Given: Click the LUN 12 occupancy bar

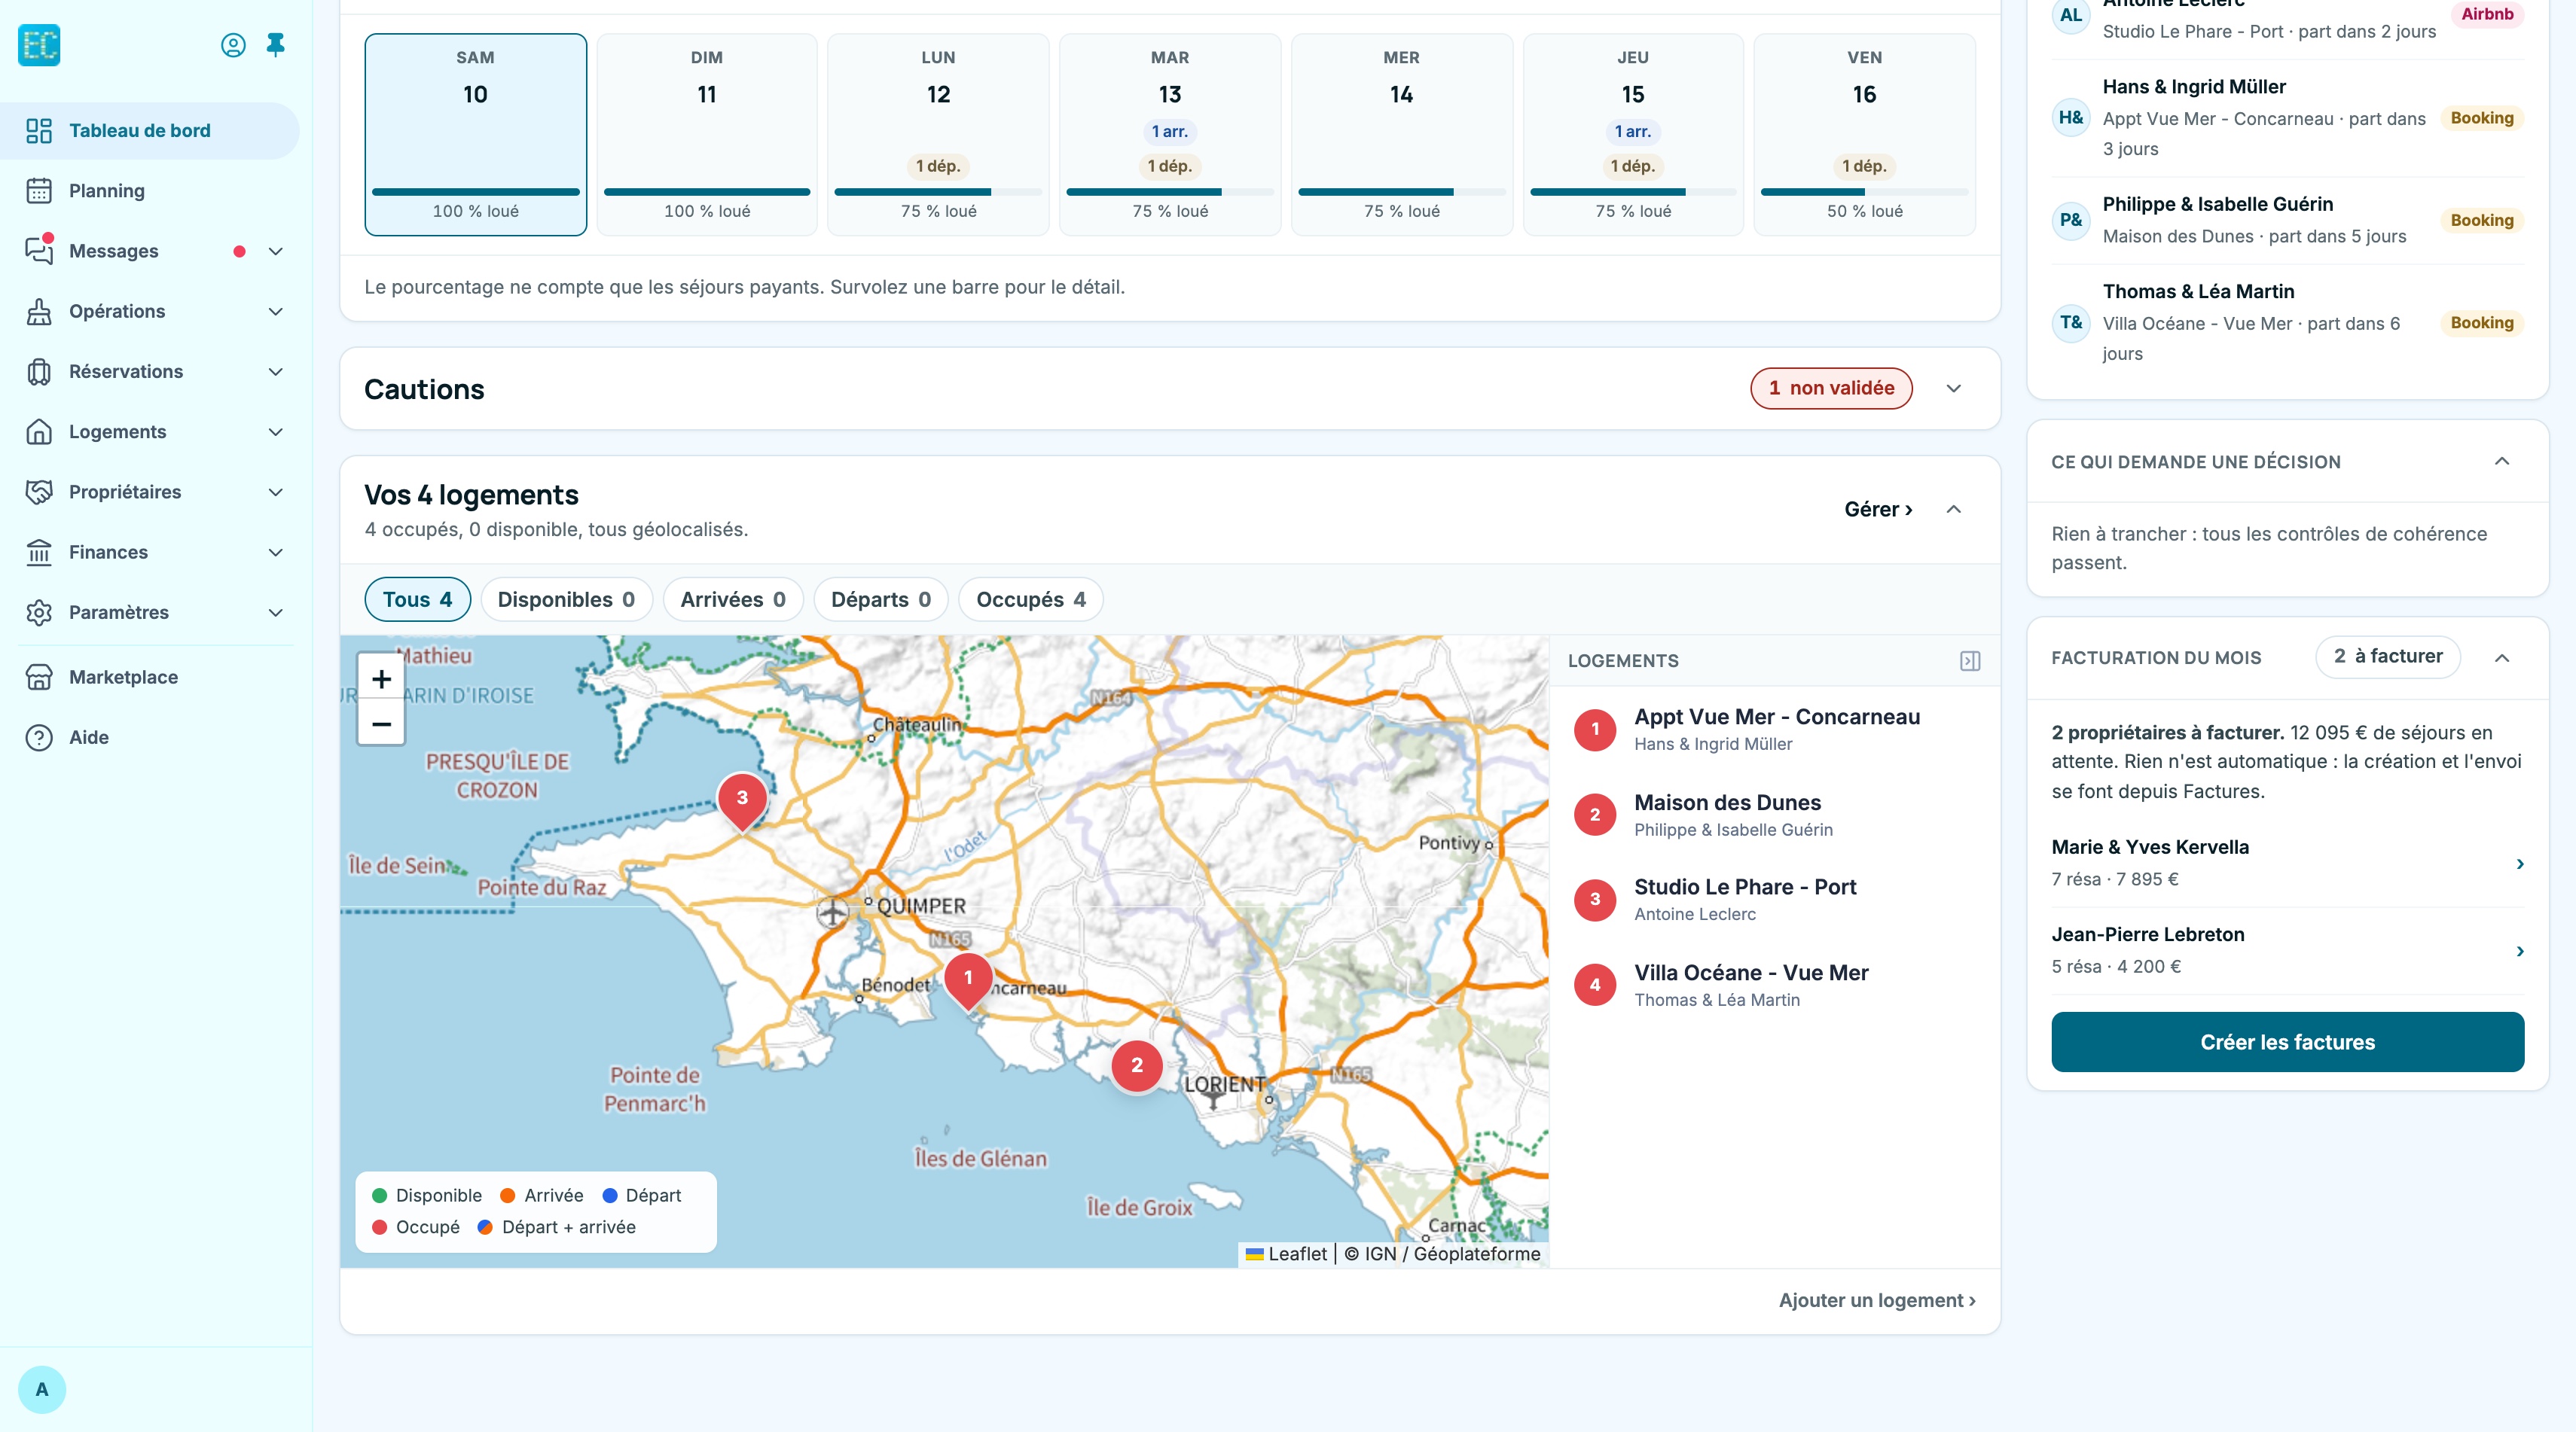Looking at the screenshot, I should click(x=938, y=192).
